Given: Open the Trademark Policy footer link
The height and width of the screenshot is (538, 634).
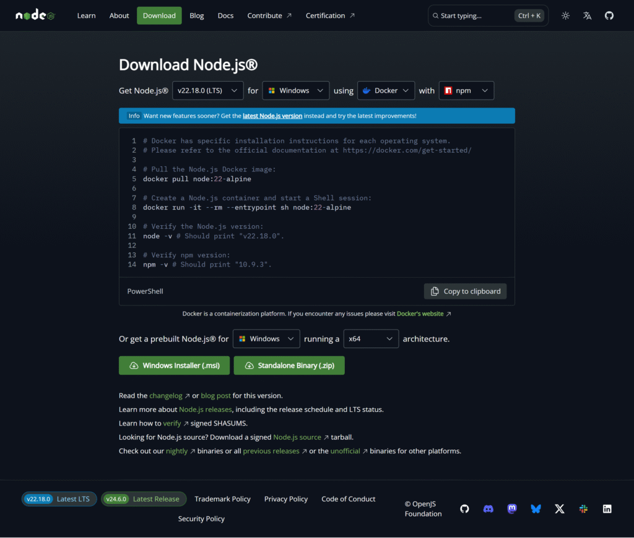Looking at the screenshot, I should (222, 499).
